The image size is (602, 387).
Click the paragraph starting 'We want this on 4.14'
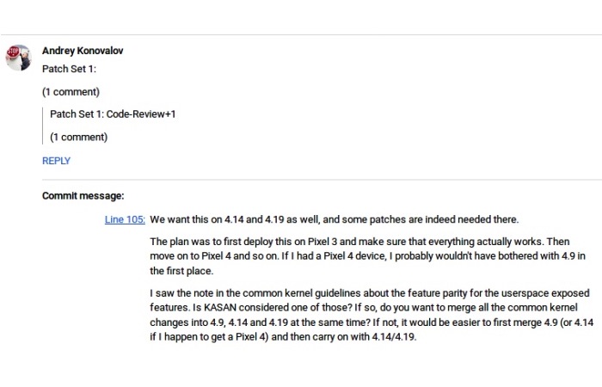334,219
